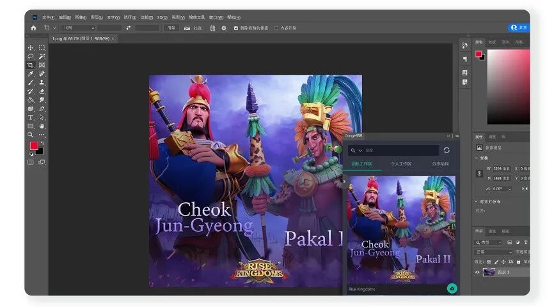The image size is (554, 307).
Task: Open the Edit Toolbar three-dots menu
Action: [42, 135]
